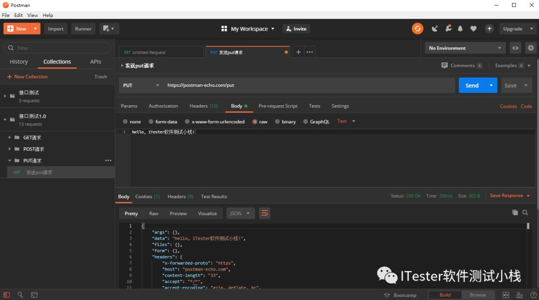
Task: Open Postman console icon in status bar
Action: (34, 295)
